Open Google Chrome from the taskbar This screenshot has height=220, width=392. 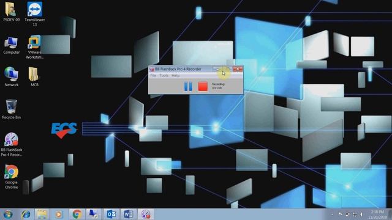coord(77,215)
